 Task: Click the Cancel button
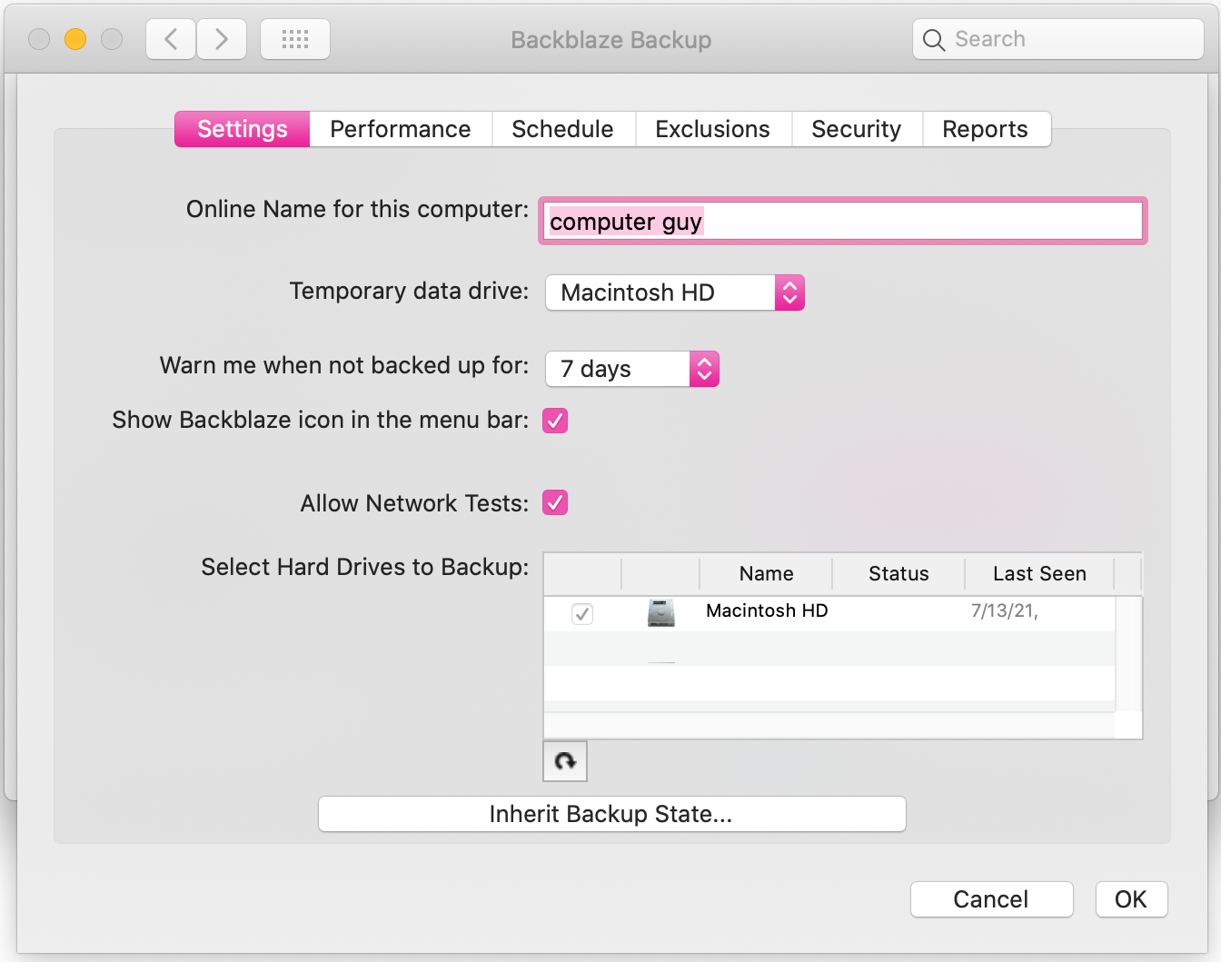click(x=991, y=899)
